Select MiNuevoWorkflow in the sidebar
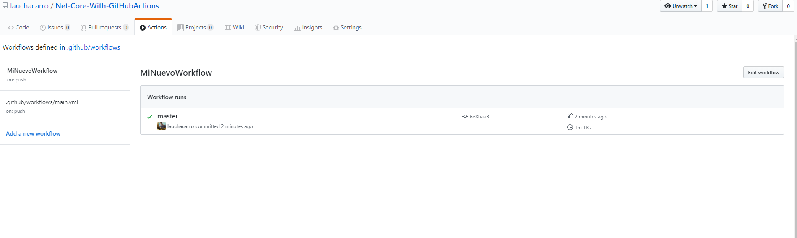Screen dimensions: 797x238 [x=65, y=75]
